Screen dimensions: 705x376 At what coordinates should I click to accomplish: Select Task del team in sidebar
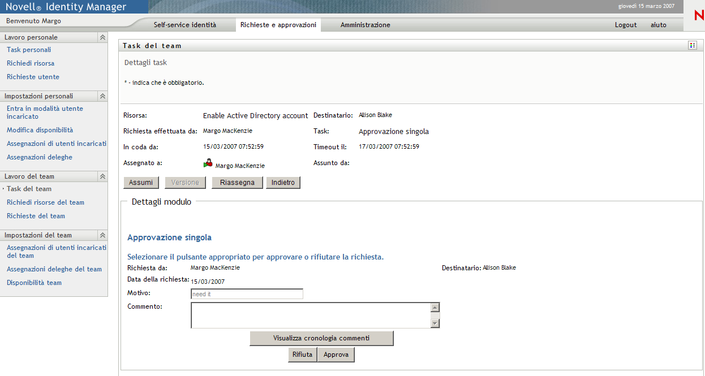(x=29, y=189)
